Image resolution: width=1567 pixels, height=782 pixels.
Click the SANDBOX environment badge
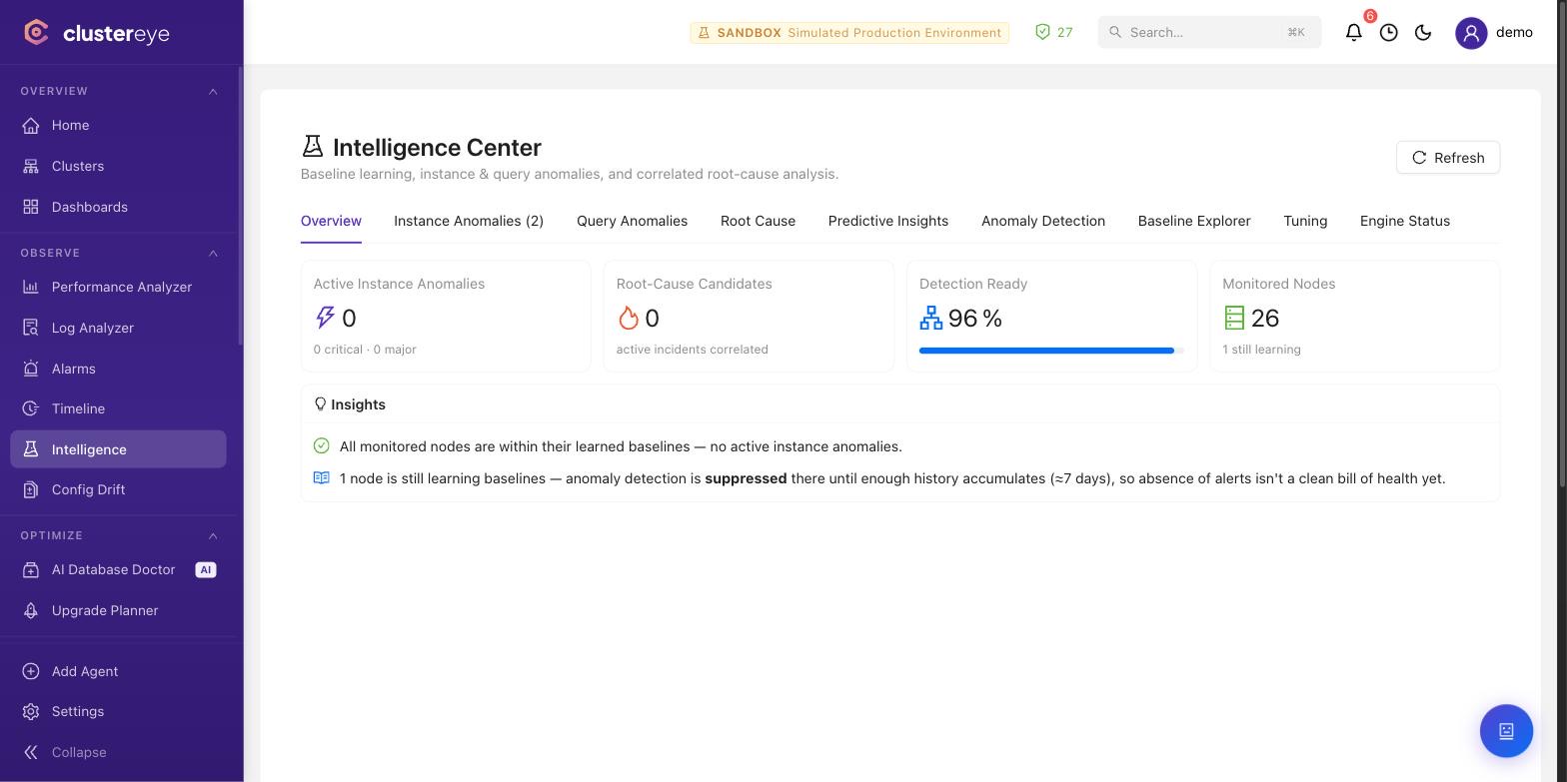click(x=849, y=33)
